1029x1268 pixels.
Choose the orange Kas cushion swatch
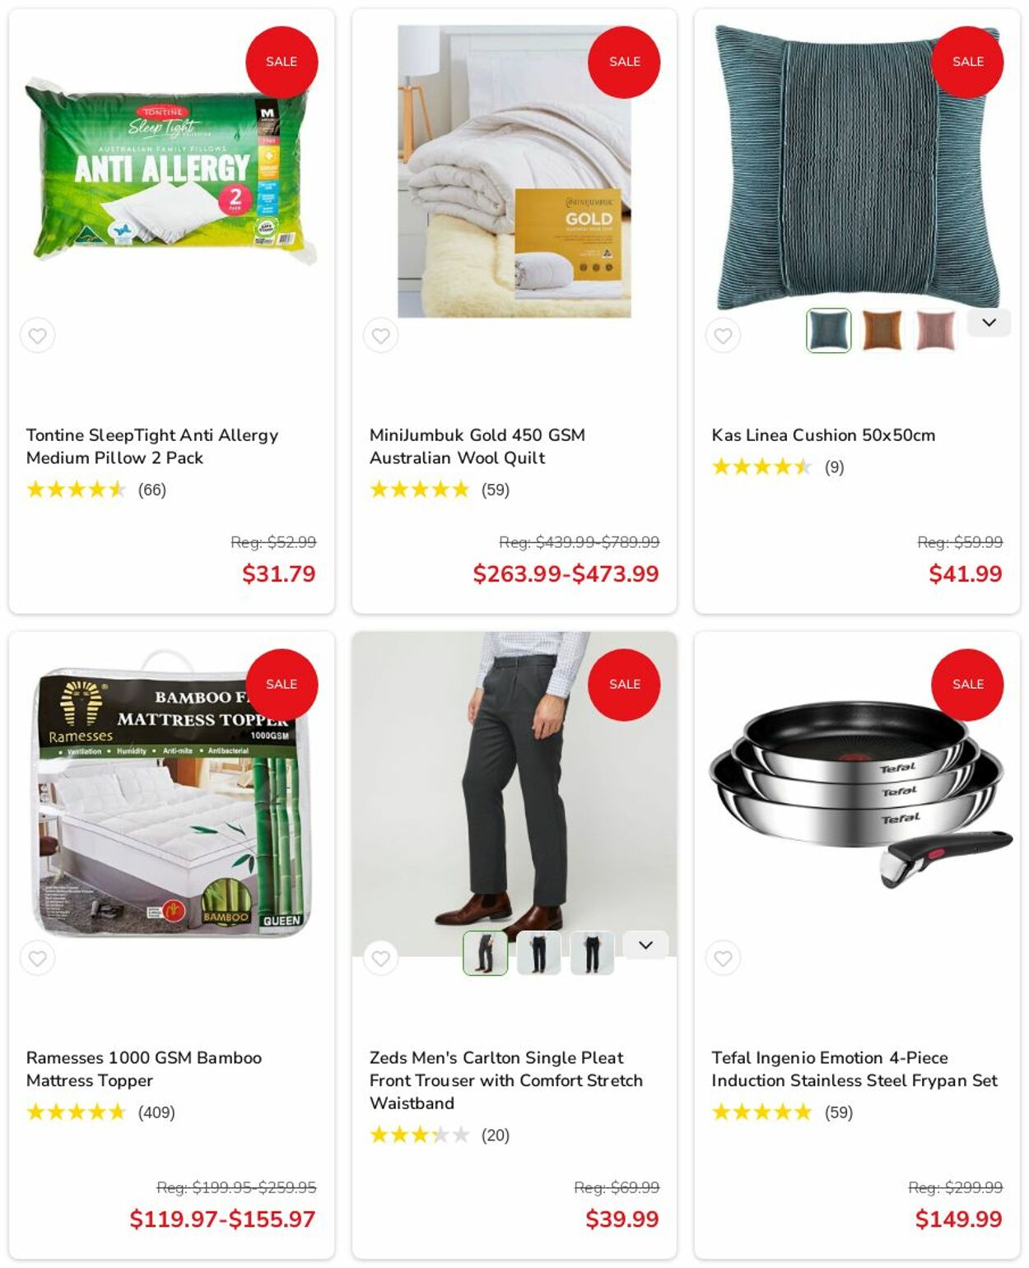click(882, 330)
